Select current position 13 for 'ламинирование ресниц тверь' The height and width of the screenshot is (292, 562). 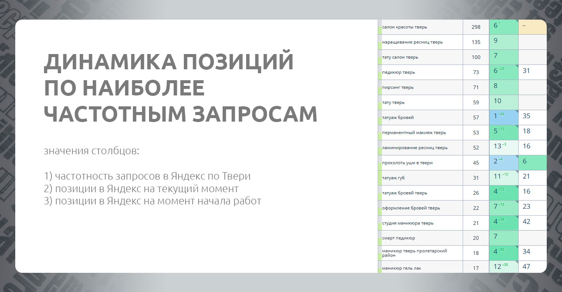[x=503, y=147]
